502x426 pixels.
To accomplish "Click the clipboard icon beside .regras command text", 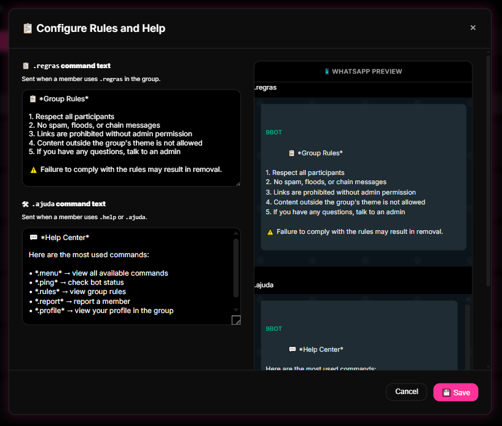I will 26,66.
